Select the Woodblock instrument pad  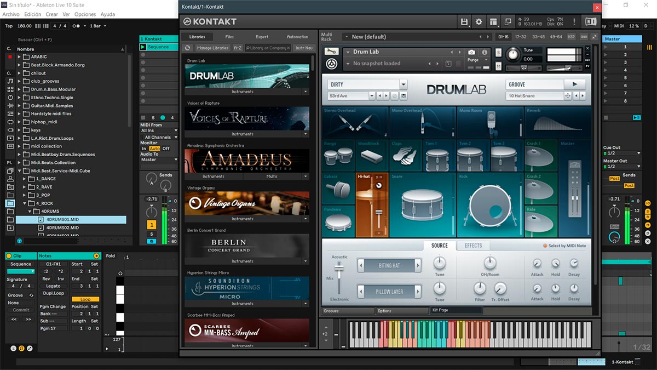[372, 156]
